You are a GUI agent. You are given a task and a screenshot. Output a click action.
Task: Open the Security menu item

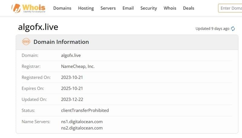click(x=149, y=8)
